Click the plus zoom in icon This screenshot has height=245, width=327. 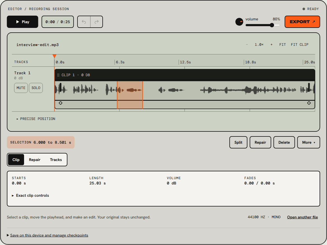click(271, 45)
